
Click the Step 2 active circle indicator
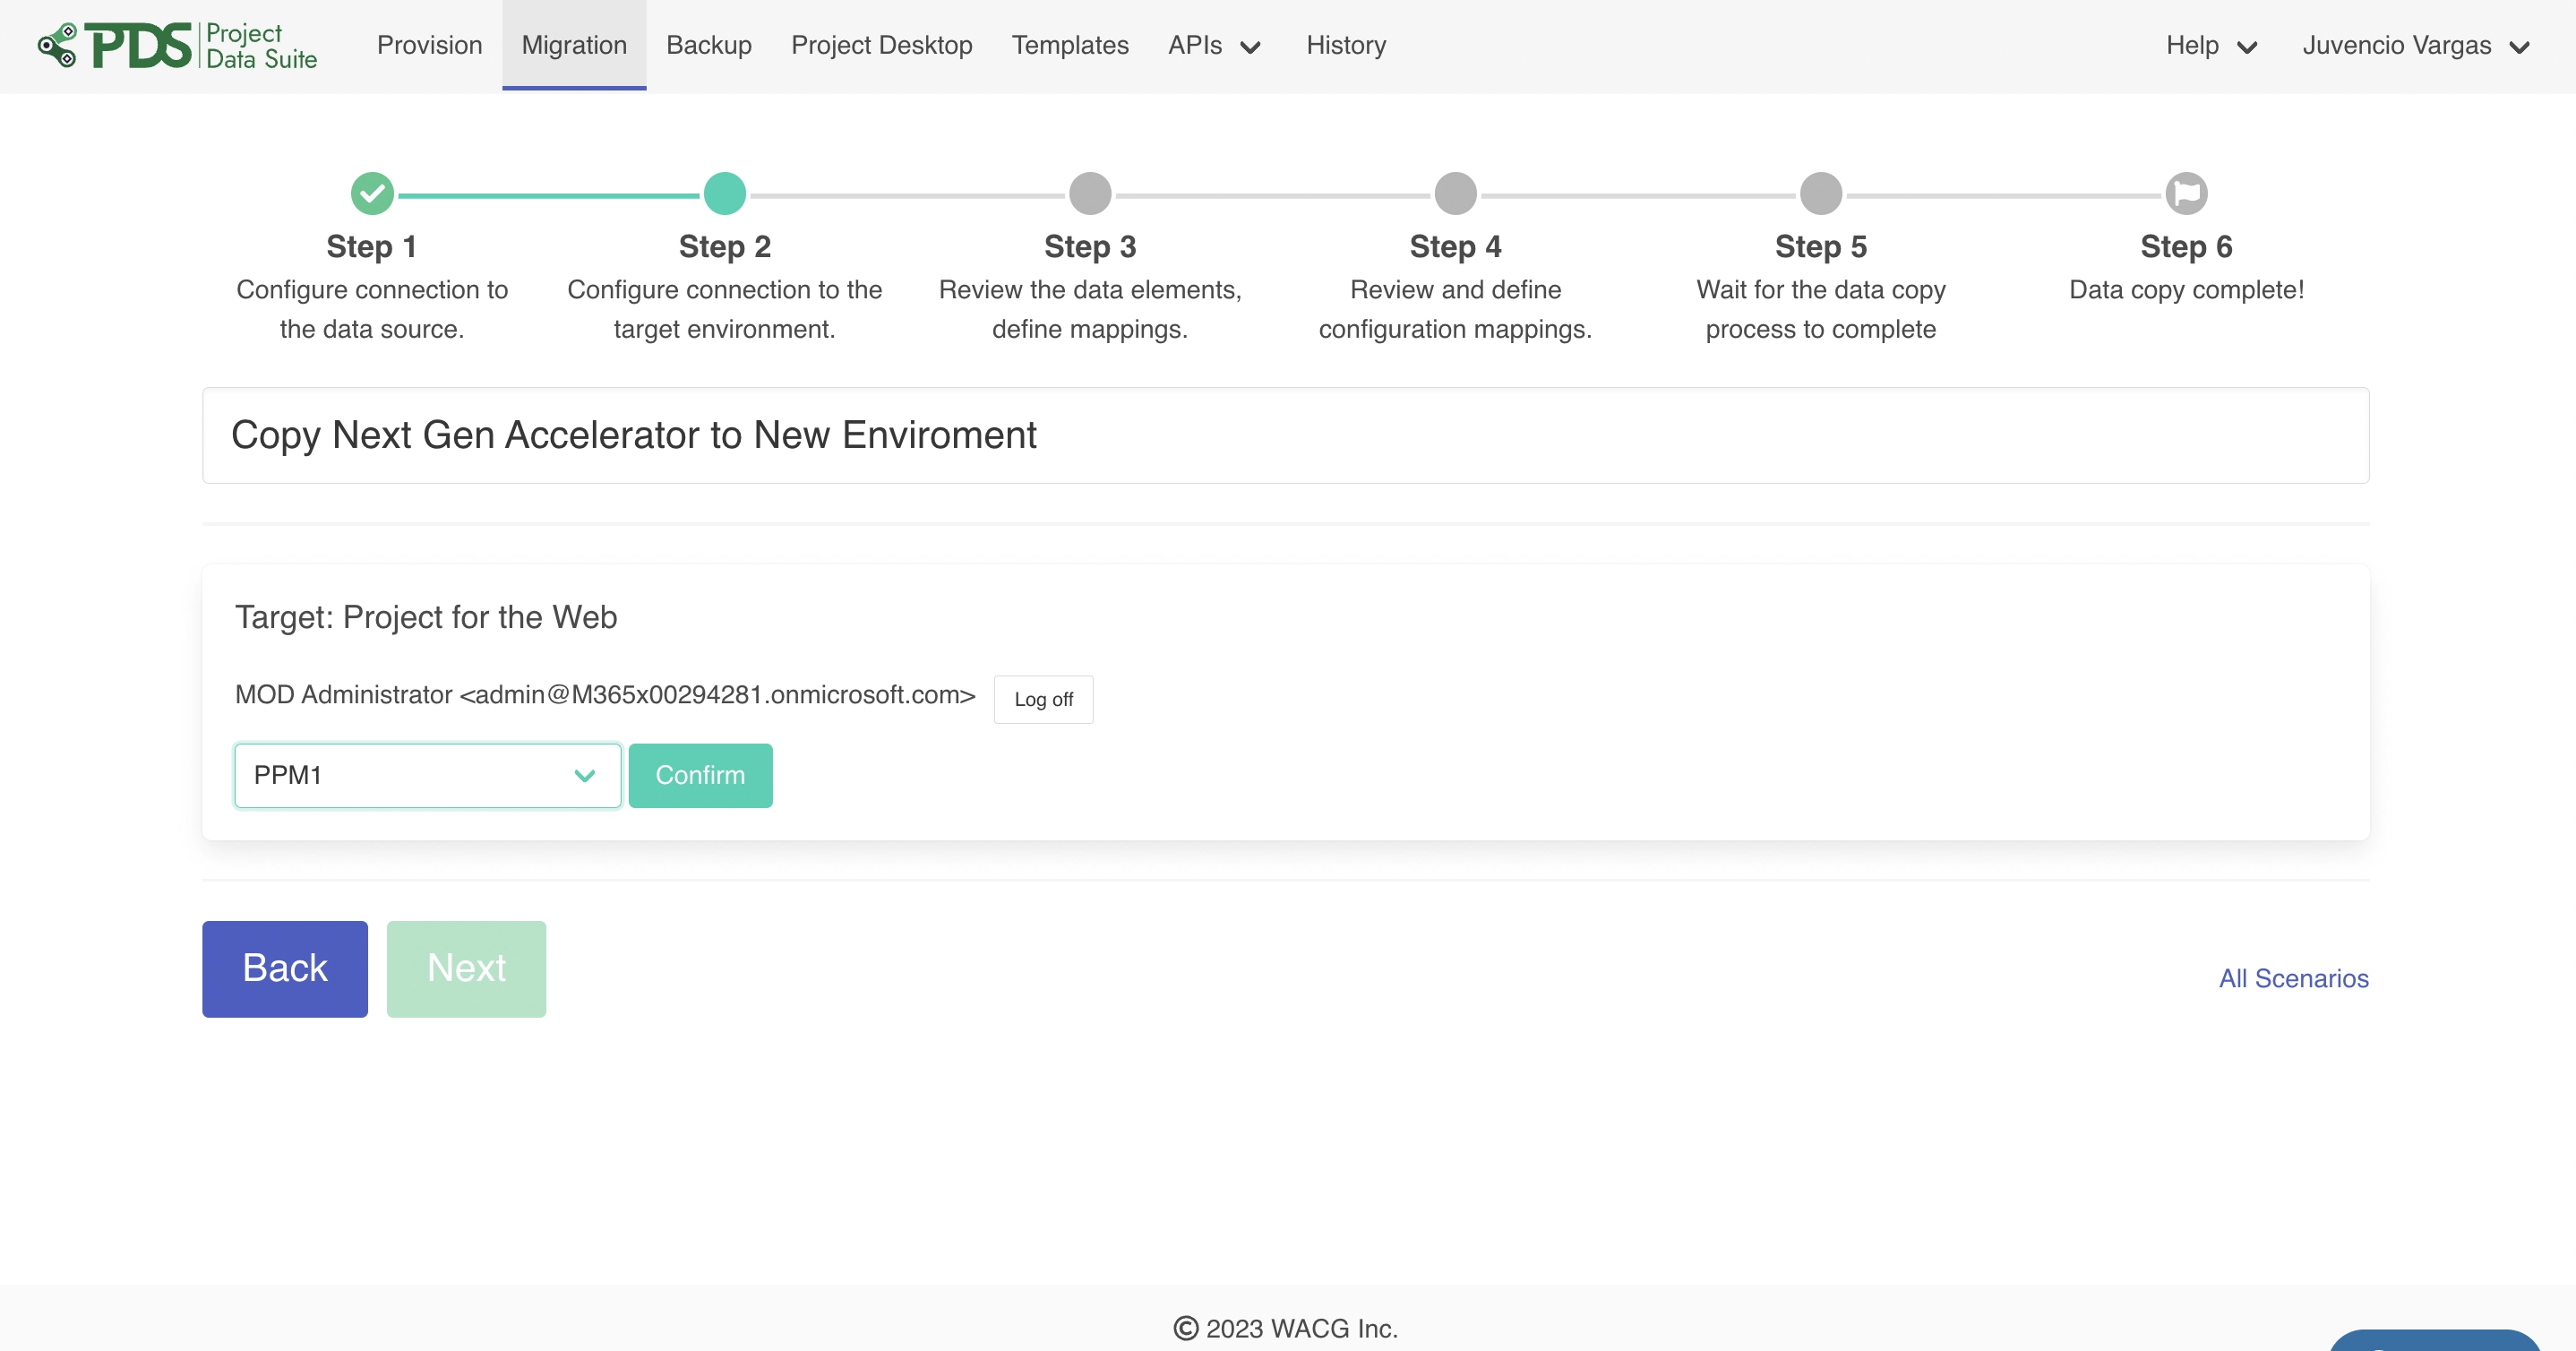(x=724, y=193)
